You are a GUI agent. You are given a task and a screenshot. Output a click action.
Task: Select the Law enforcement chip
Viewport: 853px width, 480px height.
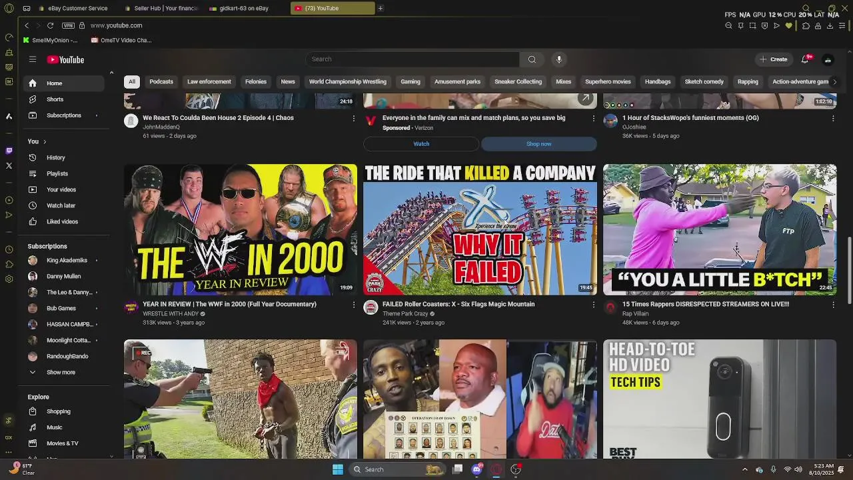(x=209, y=82)
